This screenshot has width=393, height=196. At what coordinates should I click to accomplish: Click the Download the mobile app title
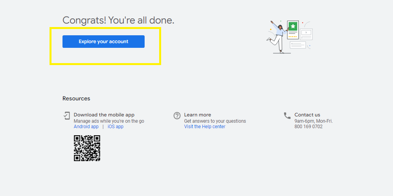tap(104, 115)
